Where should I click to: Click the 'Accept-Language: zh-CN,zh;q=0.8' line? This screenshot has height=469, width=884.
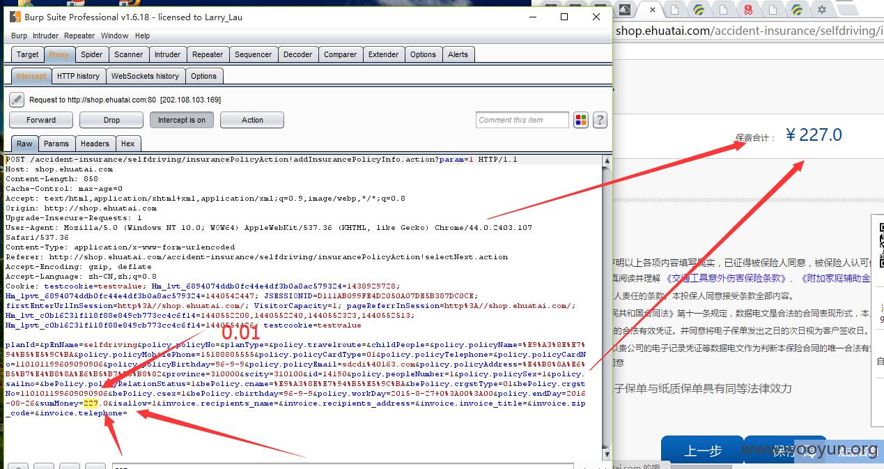click(x=81, y=277)
